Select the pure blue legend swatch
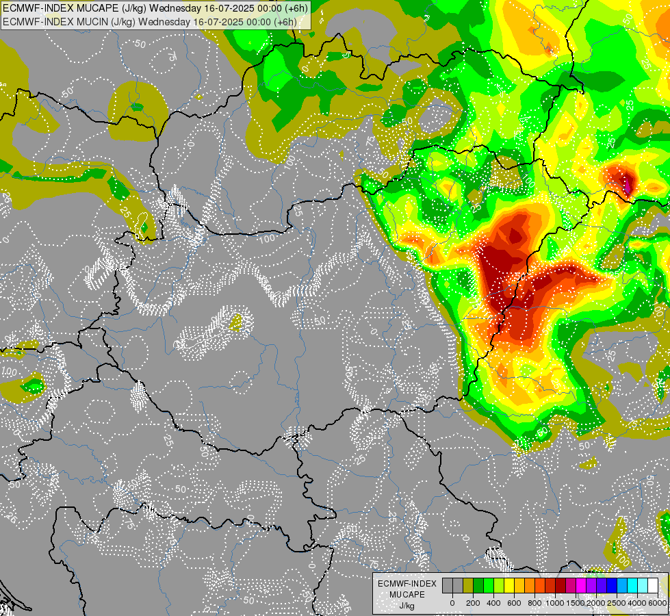The width and height of the screenshot is (670, 616). pyautogui.click(x=613, y=585)
